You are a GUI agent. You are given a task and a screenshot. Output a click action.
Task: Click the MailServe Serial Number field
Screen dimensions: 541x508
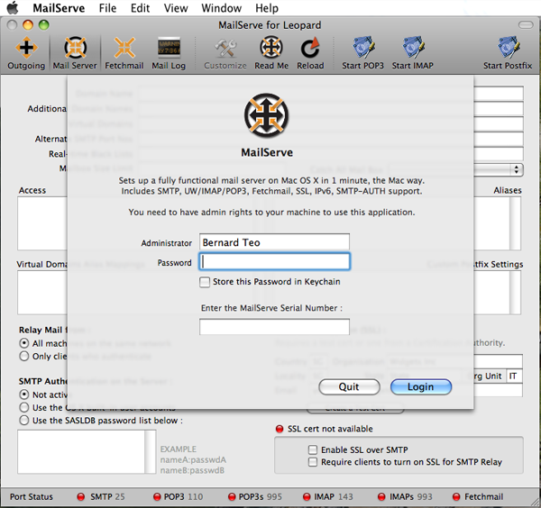click(274, 327)
